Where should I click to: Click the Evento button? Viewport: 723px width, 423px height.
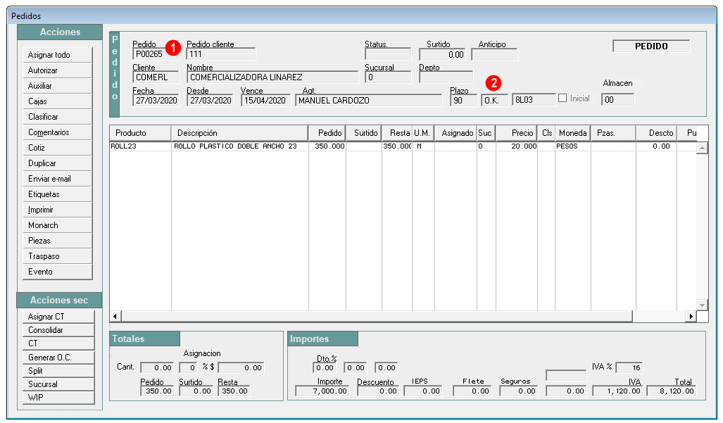click(x=58, y=272)
